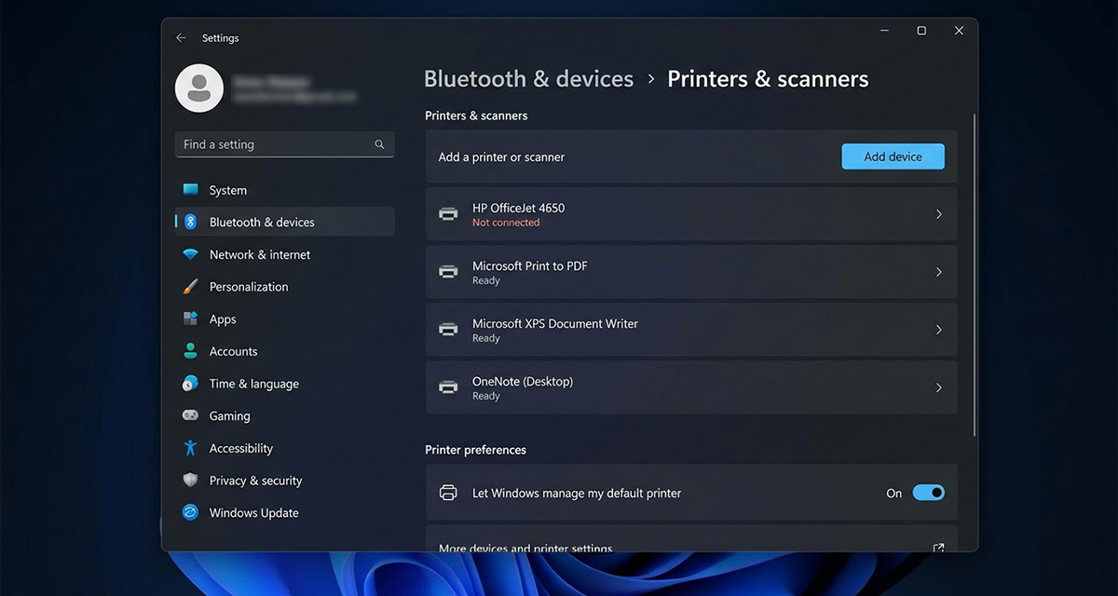Image resolution: width=1118 pixels, height=596 pixels.
Task: Click the Time & language globe icon
Action: [190, 384]
